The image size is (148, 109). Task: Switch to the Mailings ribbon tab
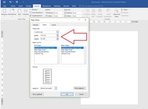[57, 6]
